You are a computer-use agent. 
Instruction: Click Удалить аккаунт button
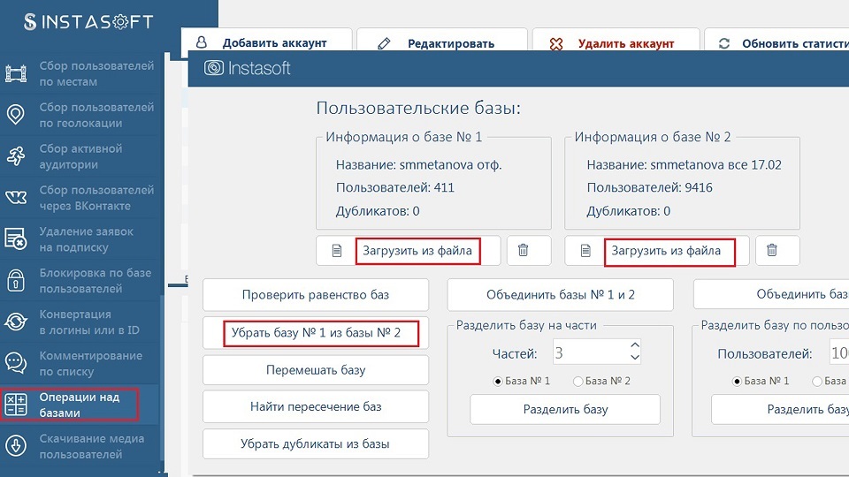616,40
